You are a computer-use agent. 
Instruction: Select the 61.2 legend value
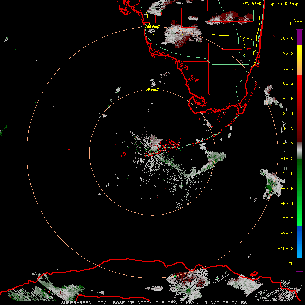pos(288,83)
